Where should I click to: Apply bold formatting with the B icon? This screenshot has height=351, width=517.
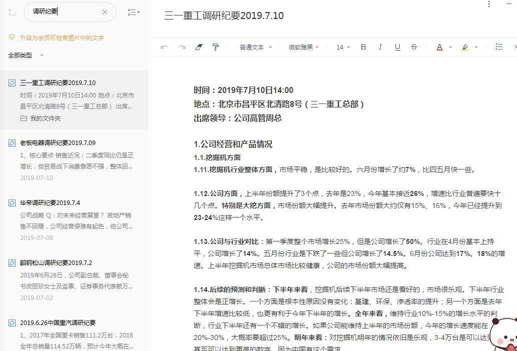[363, 46]
